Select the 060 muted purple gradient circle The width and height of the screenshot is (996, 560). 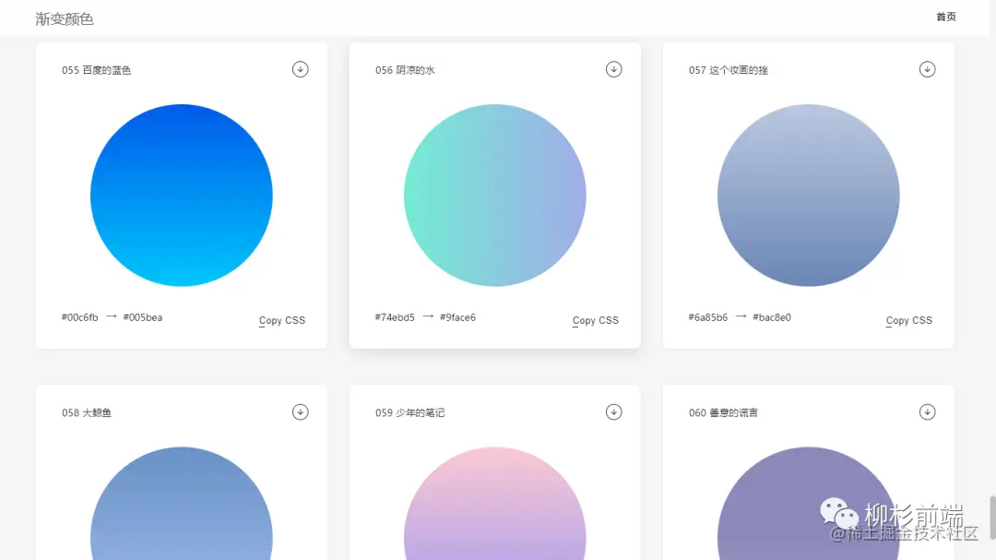point(809,504)
